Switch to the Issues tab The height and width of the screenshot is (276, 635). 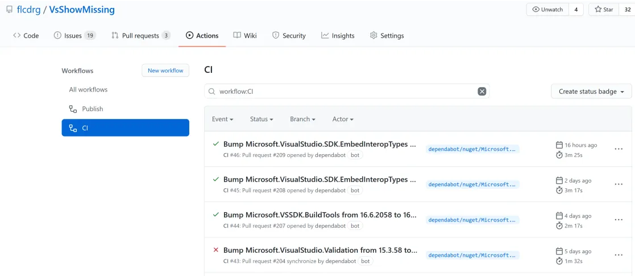coord(74,36)
